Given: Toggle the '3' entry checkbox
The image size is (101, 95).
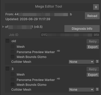Looking at the screenshot, I should point(7,69).
